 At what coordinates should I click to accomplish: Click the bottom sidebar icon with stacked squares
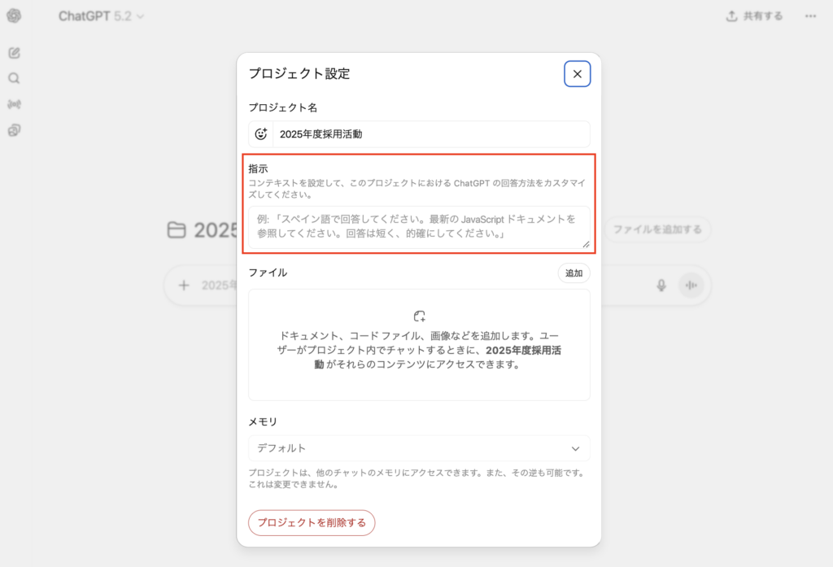tap(14, 130)
